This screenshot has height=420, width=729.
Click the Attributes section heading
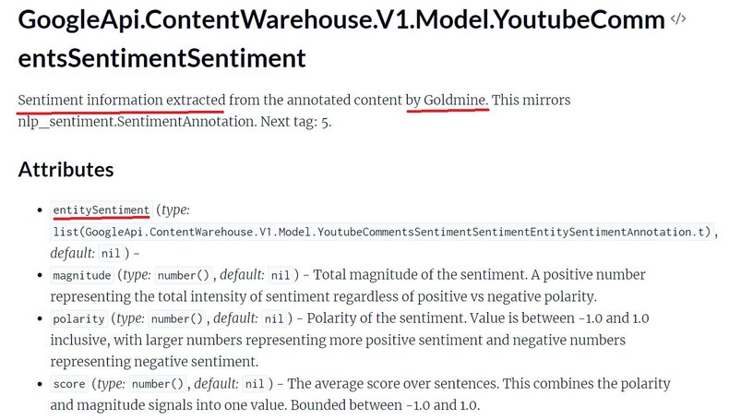[x=66, y=169]
